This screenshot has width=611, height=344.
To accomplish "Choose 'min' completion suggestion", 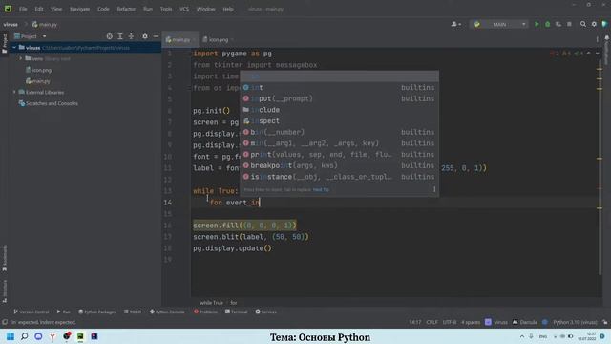I will (339, 143).
